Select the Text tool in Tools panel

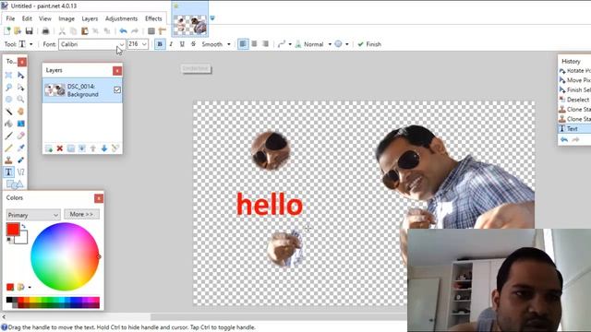pyautogui.click(x=8, y=172)
